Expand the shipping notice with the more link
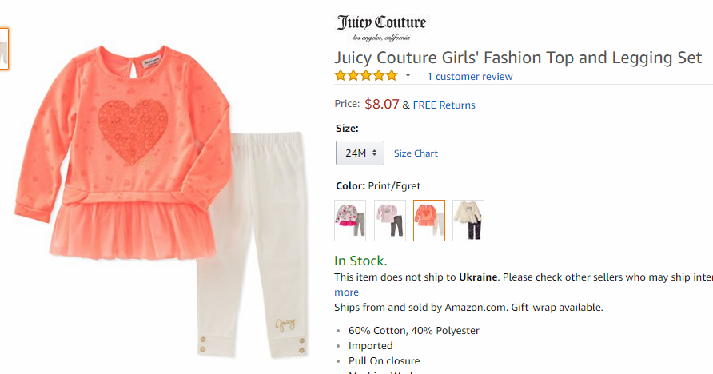Screen dimensions: 713x374 346,292
